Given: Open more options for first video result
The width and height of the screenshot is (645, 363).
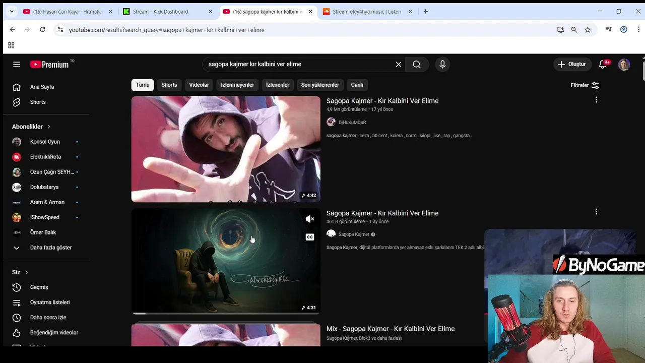Looking at the screenshot, I should click(596, 100).
